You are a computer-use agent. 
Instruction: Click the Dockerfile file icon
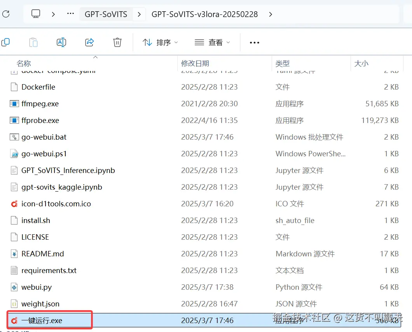[x=14, y=87]
